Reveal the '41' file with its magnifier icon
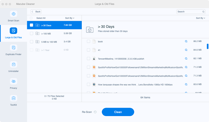The height and width of the screenshot is (122, 209). click(186, 50)
